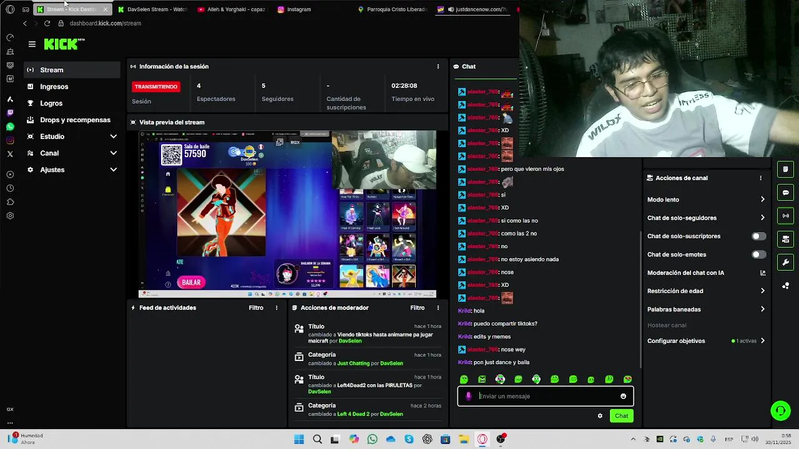Switch to Parroquia Cristo Liberador tab
The image size is (799, 449).
392,9
